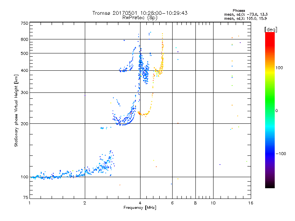
Task: Click the 'mean, sd,O: -73.6, 13.3' line
Action: pyautogui.click(x=246, y=14)
